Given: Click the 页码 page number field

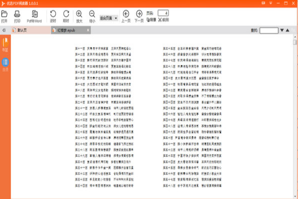Looking at the screenshot, I should 163,13.
